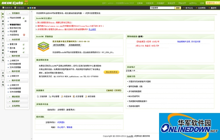Click the arrow icon before 官方论坛
The image size is (220, 140).
point(184,8)
